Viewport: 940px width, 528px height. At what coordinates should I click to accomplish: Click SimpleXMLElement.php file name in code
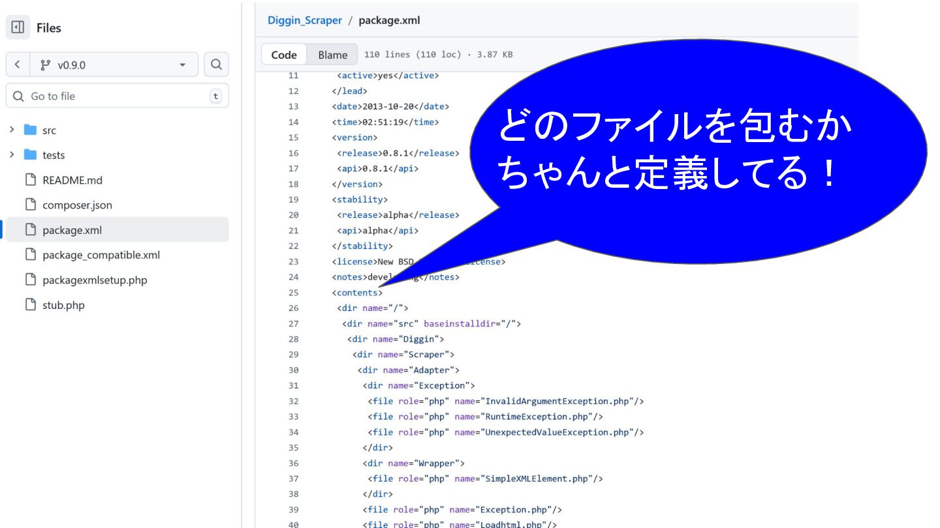click(535, 478)
